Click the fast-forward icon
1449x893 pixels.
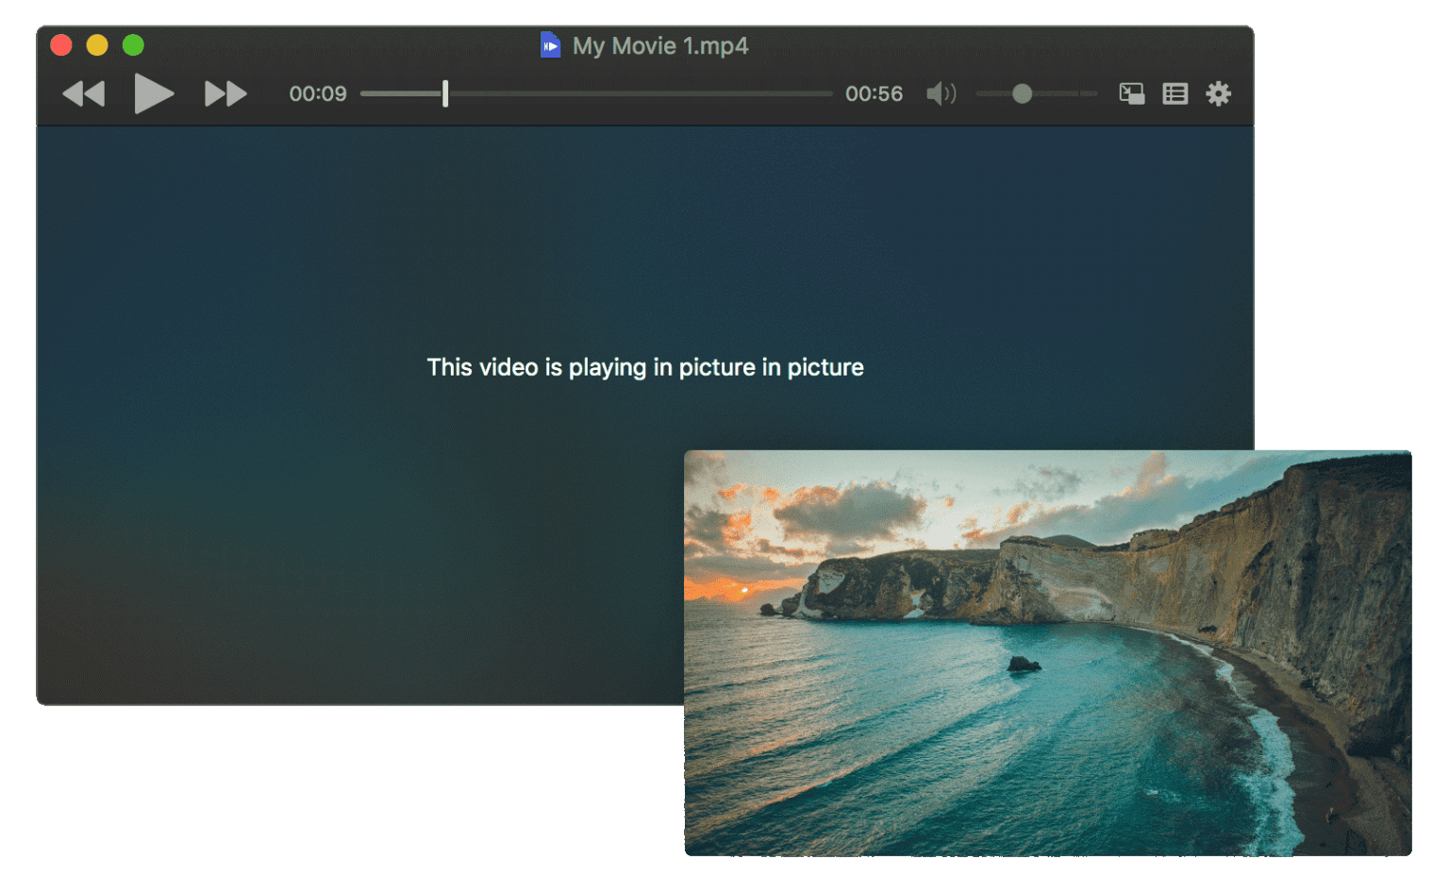click(x=225, y=93)
